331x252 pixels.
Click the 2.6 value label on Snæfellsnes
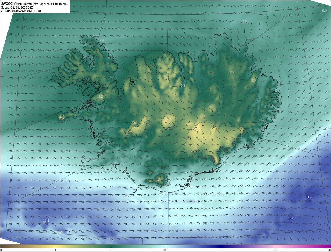(x=61, y=118)
